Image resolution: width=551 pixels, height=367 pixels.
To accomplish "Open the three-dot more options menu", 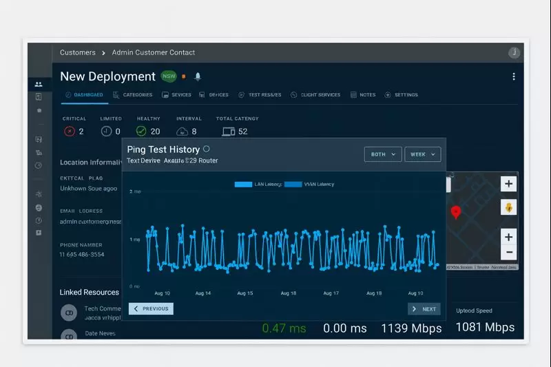I will click(x=513, y=76).
